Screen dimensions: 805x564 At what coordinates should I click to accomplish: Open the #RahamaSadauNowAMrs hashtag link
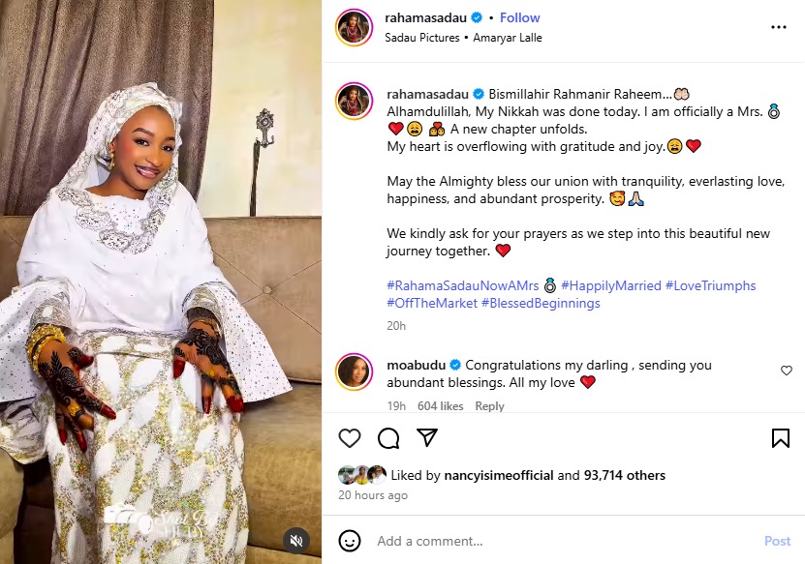pos(463,285)
